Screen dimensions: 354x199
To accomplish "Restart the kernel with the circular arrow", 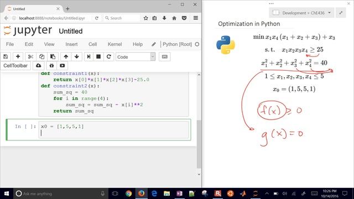I will (108, 56).
